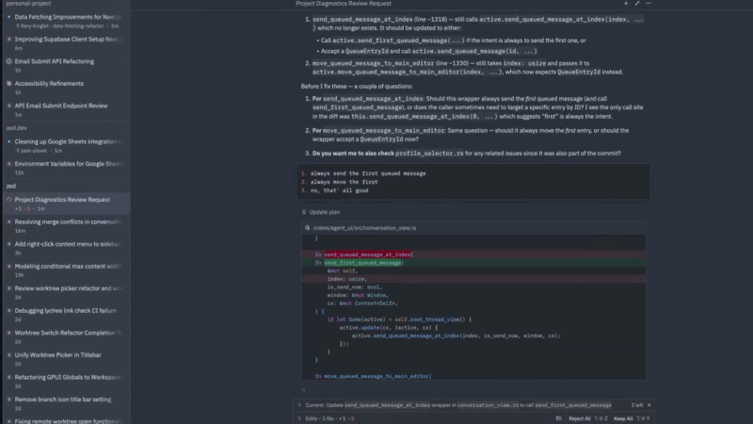Image resolution: width=753 pixels, height=424 pixels.
Task: Click icon beside Improving Supabase Client Setup
Action: (8, 40)
